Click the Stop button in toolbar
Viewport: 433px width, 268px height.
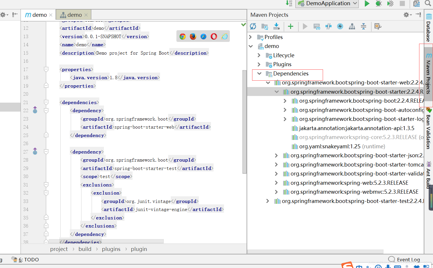402,3
